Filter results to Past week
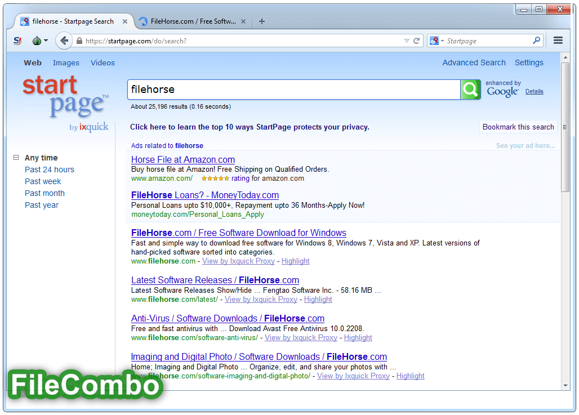 click(43, 181)
